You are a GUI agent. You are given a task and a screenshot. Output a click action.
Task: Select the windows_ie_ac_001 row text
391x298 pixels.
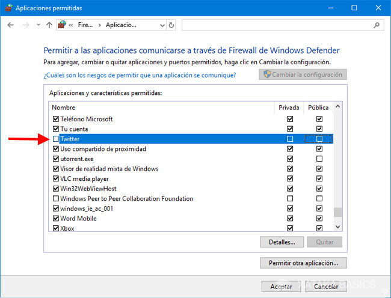point(87,208)
